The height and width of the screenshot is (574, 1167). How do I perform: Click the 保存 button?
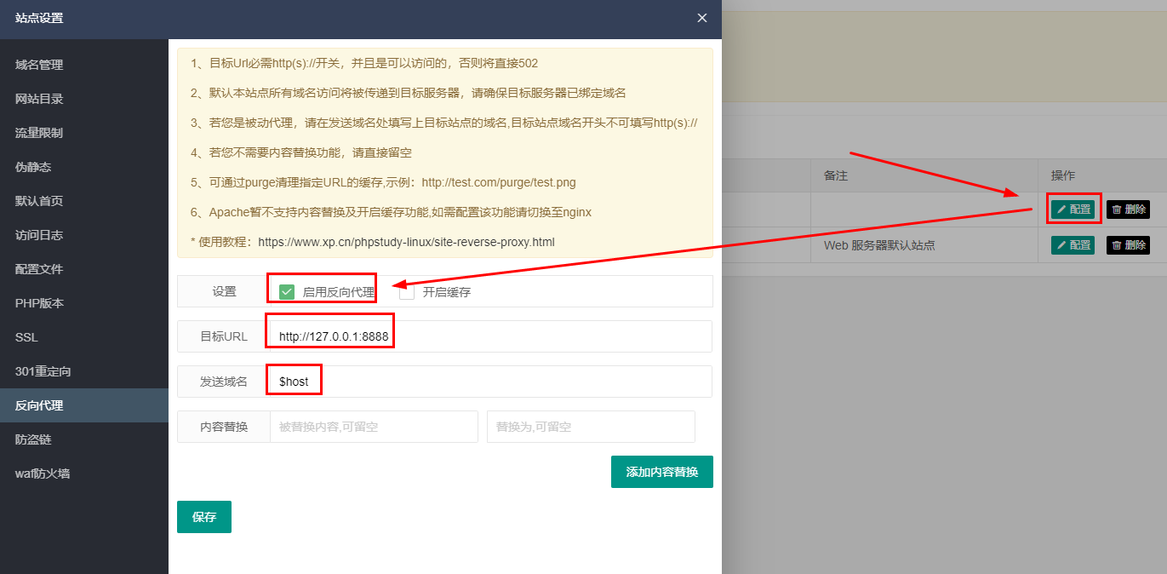204,517
